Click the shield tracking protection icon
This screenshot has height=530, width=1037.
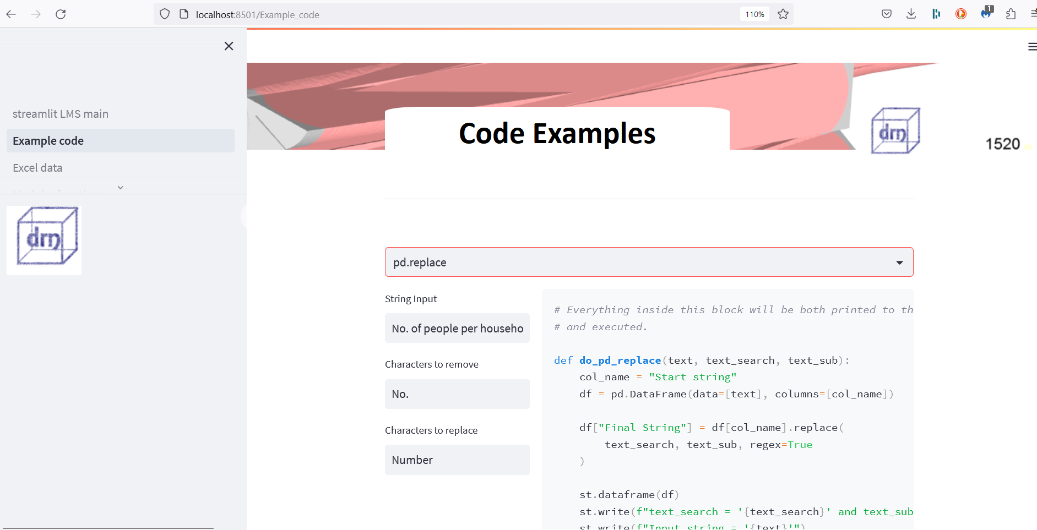click(x=164, y=14)
